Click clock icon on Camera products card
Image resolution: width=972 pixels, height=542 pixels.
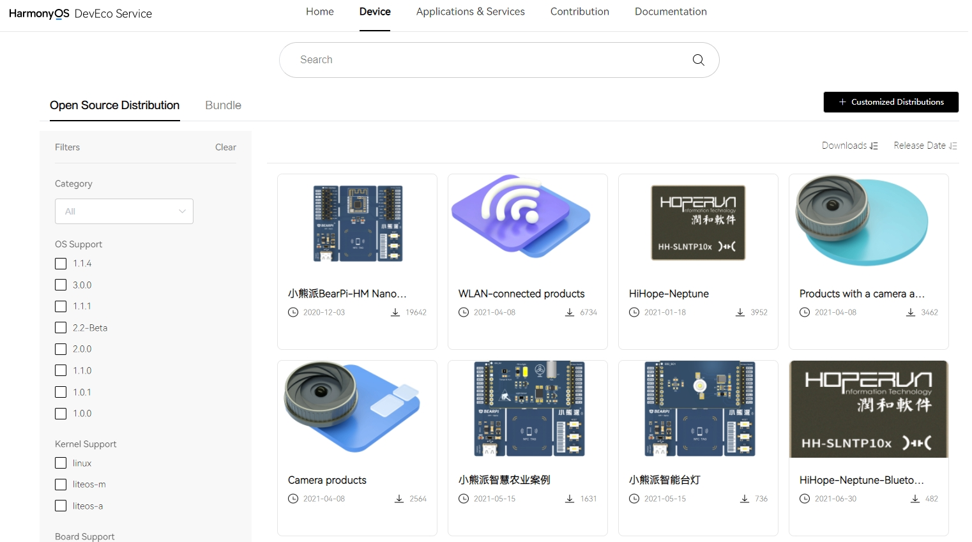(293, 499)
